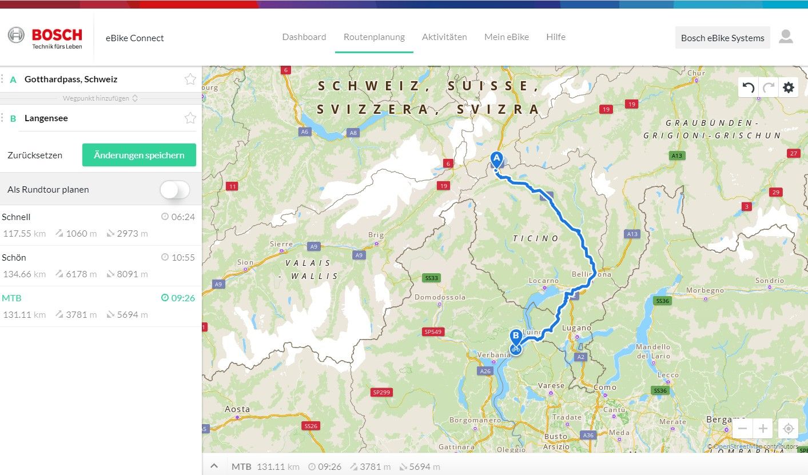Select the Schnell route option
The image size is (808, 475).
tap(101, 225)
